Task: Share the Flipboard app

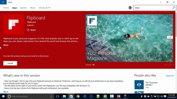Action: [31, 30]
